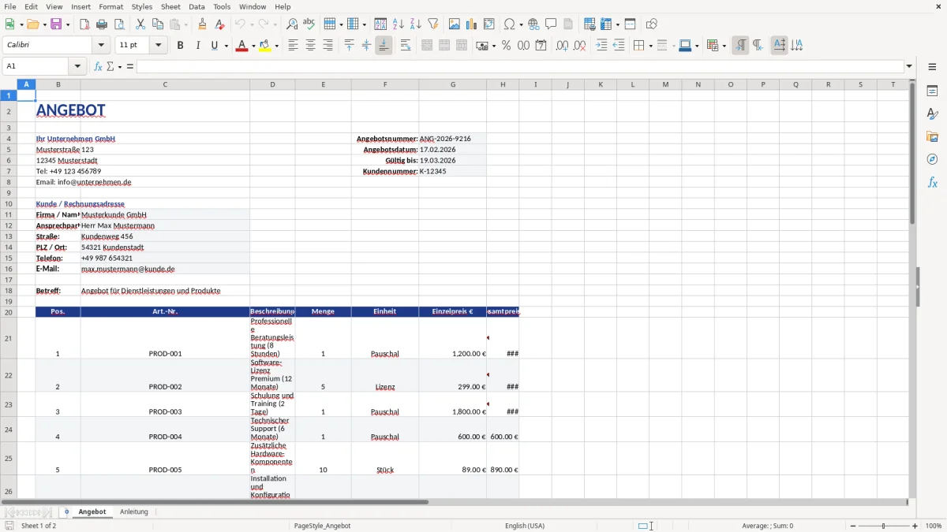Viewport: 947px width, 532px height.
Task: Toggle Bold formatting
Action: 180,46
